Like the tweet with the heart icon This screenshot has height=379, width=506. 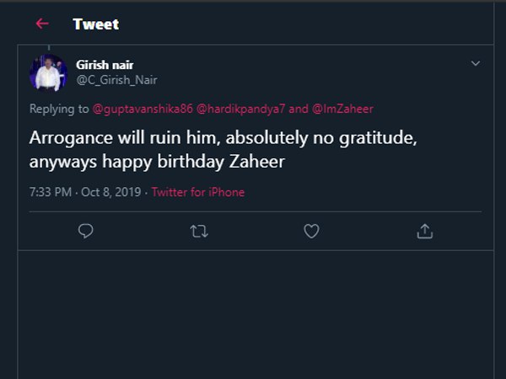(x=311, y=230)
